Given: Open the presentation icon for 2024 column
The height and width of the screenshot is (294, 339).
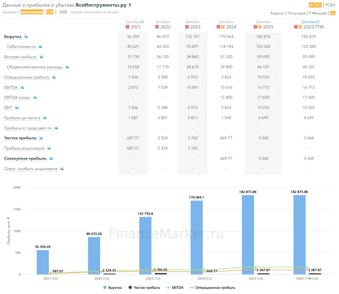Looking at the screenshot, I should pyautogui.click(x=223, y=27).
